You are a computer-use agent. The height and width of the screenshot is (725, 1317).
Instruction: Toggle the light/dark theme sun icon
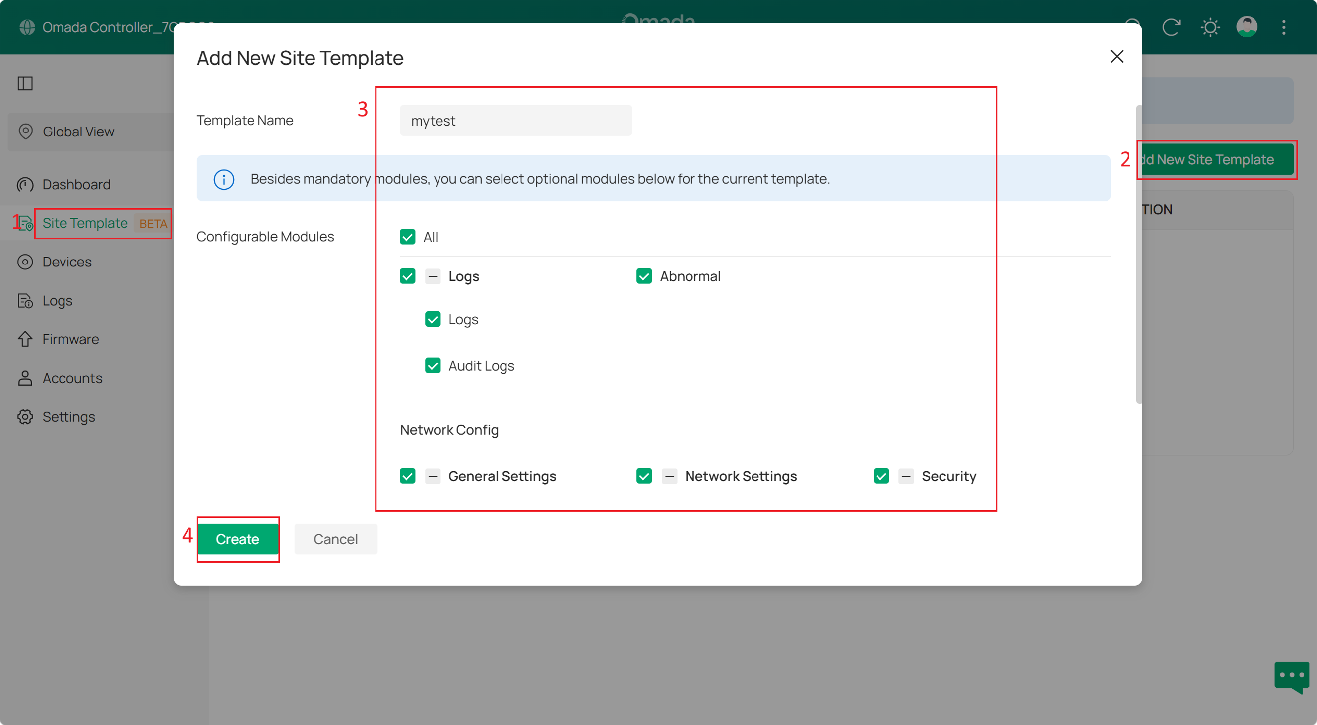[x=1210, y=27]
